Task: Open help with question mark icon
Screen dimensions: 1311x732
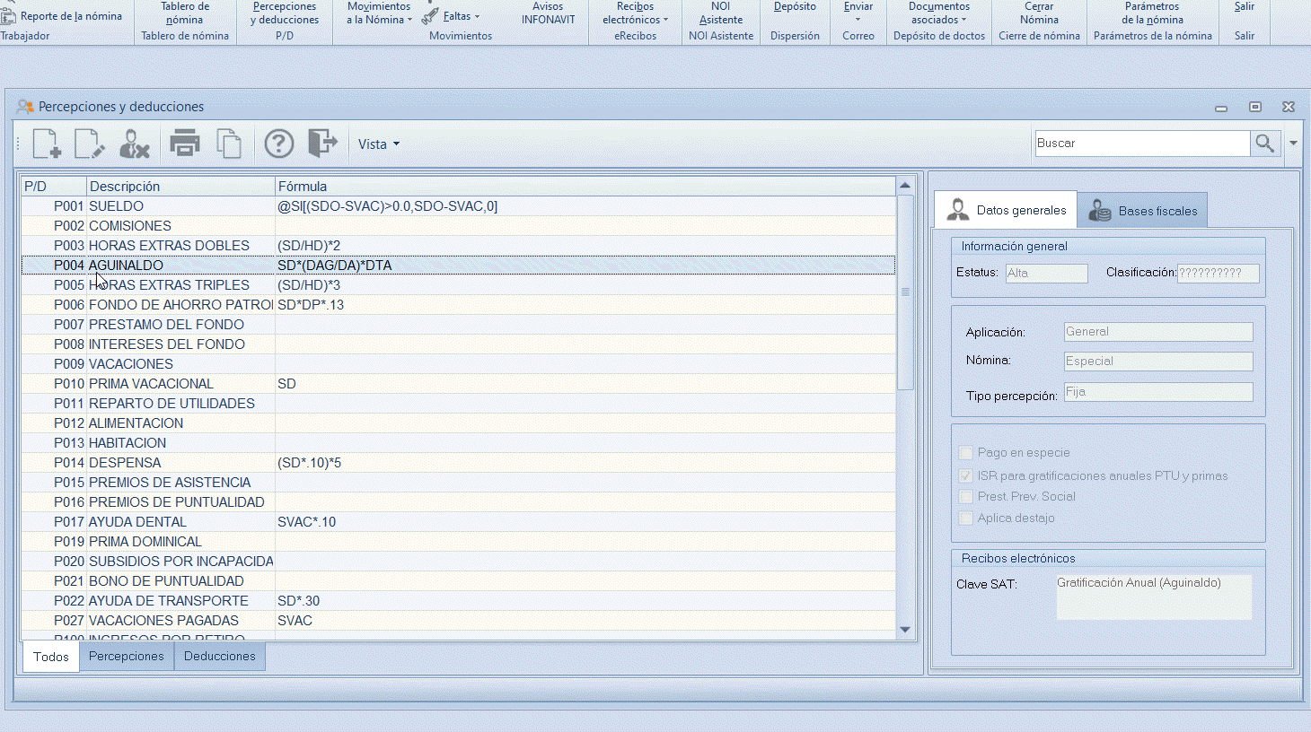Action: (x=279, y=144)
